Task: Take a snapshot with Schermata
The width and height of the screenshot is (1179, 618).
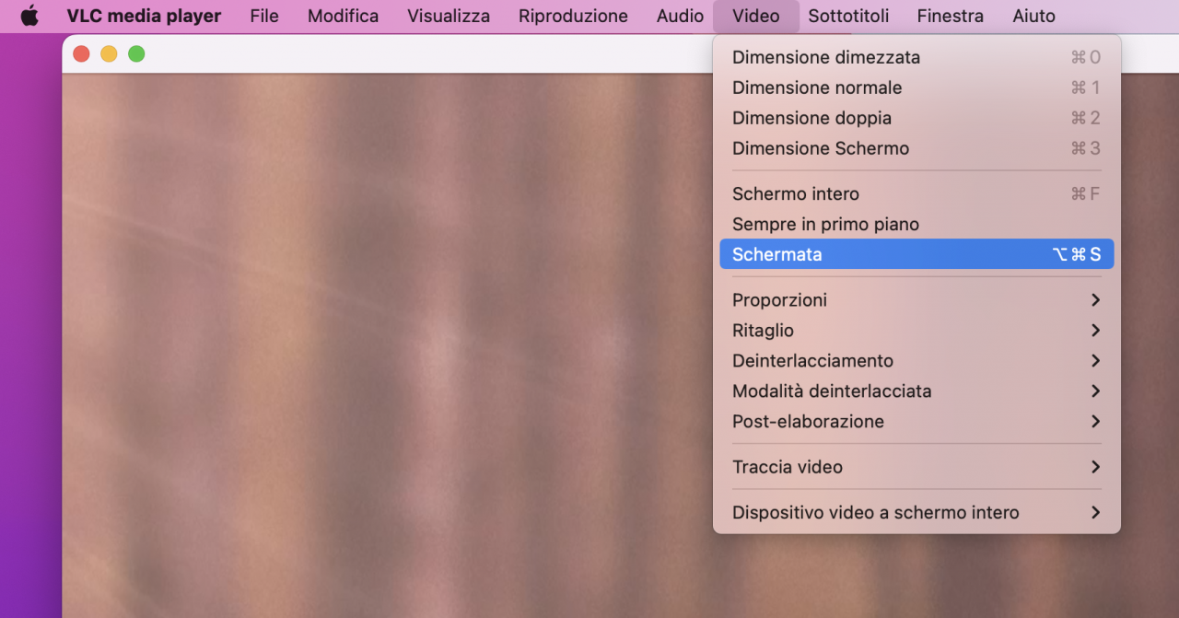Action: 916,254
